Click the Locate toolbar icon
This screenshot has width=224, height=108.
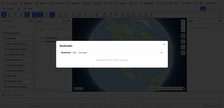click(66, 15)
